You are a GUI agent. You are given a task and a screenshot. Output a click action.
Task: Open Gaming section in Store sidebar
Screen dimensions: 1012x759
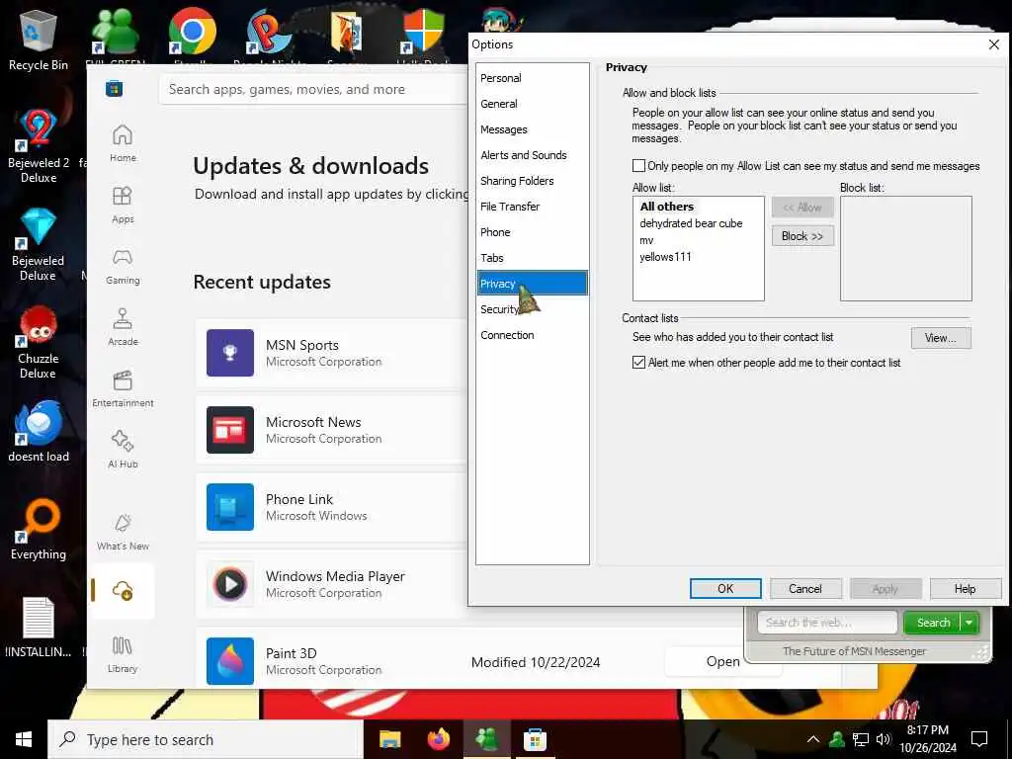tap(123, 266)
